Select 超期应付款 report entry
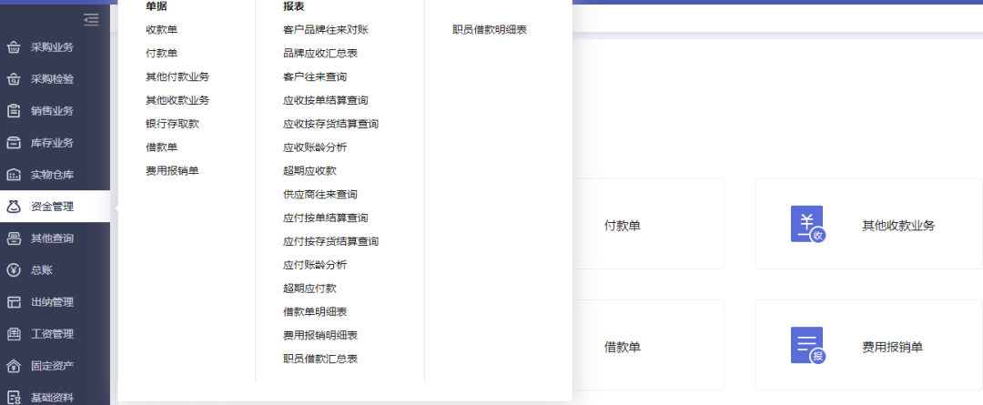Image resolution: width=983 pixels, height=405 pixels. point(309,289)
